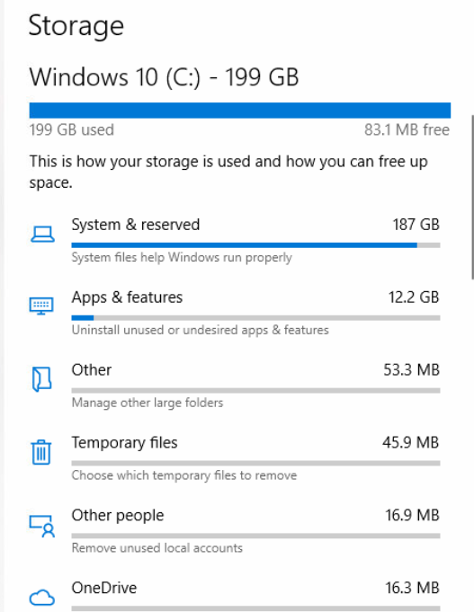This screenshot has height=612, width=474.
Task: Open the Other storage category
Action: [x=236, y=386]
